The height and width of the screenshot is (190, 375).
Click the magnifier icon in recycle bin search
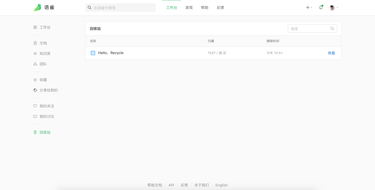coord(332,29)
